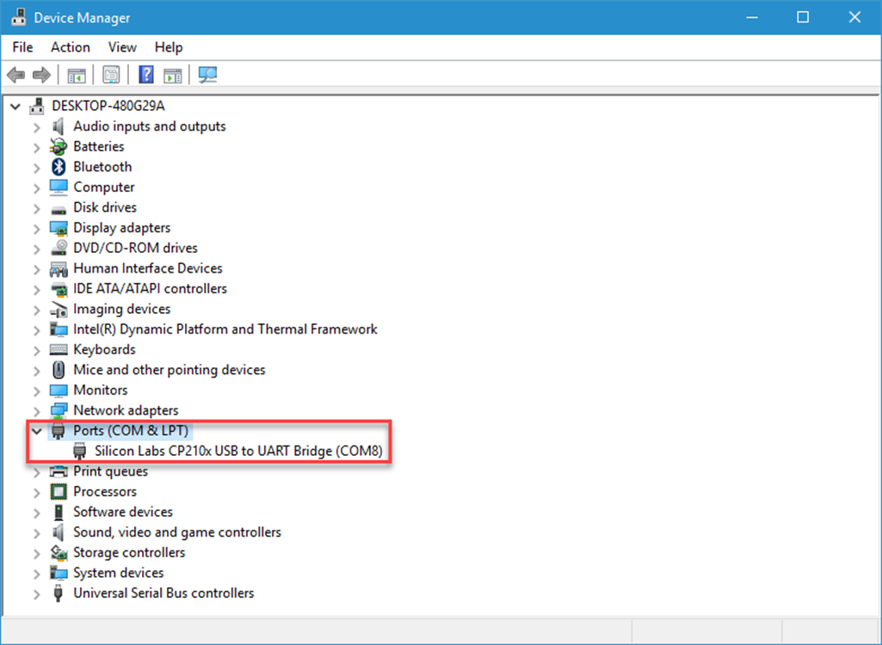882x645 pixels.
Task: Select the Batteries label
Action: tap(98, 147)
